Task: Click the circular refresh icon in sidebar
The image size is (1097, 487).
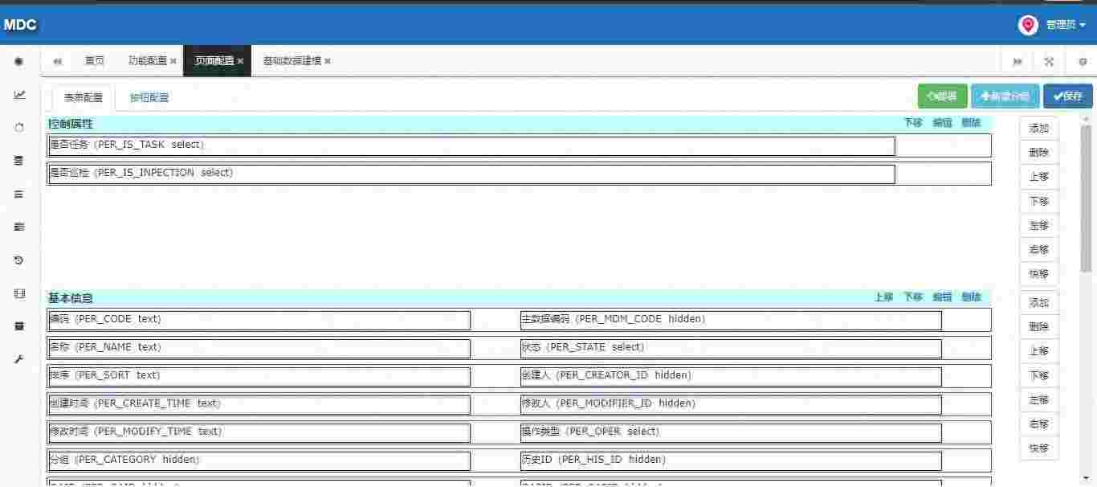Action: (19, 128)
